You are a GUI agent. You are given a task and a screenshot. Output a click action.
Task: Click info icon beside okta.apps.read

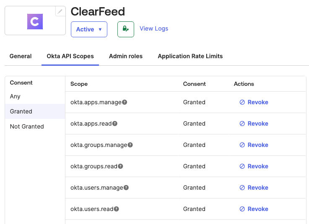(x=115, y=124)
